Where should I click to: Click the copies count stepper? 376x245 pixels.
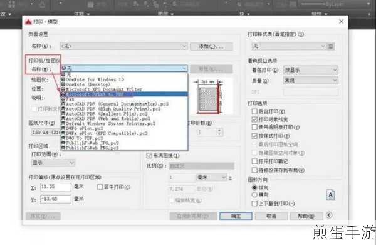coord(219,132)
